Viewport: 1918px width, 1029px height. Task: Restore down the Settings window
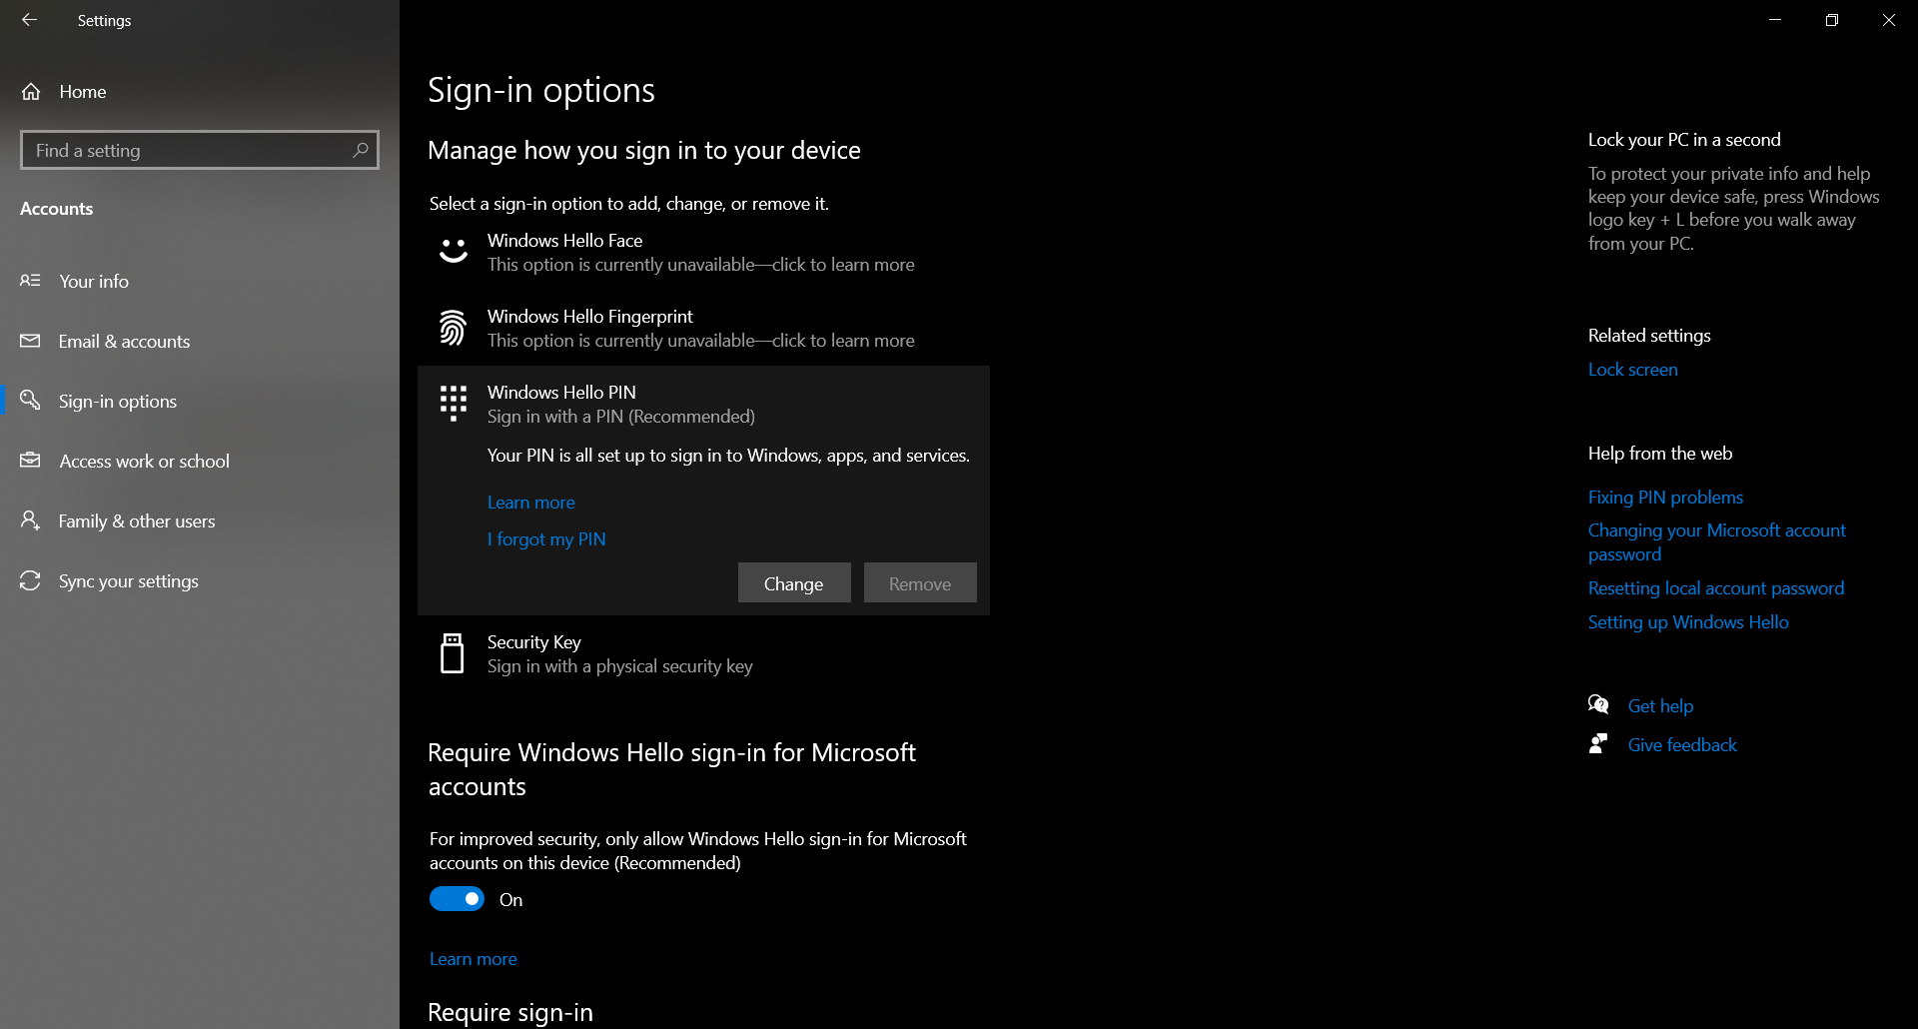point(1832,20)
